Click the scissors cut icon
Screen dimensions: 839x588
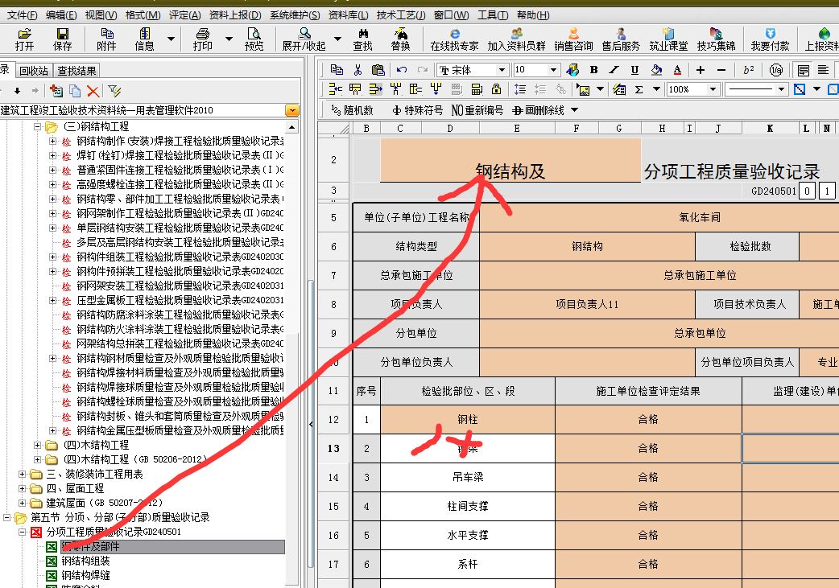pyautogui.click(x=358, y=70)
